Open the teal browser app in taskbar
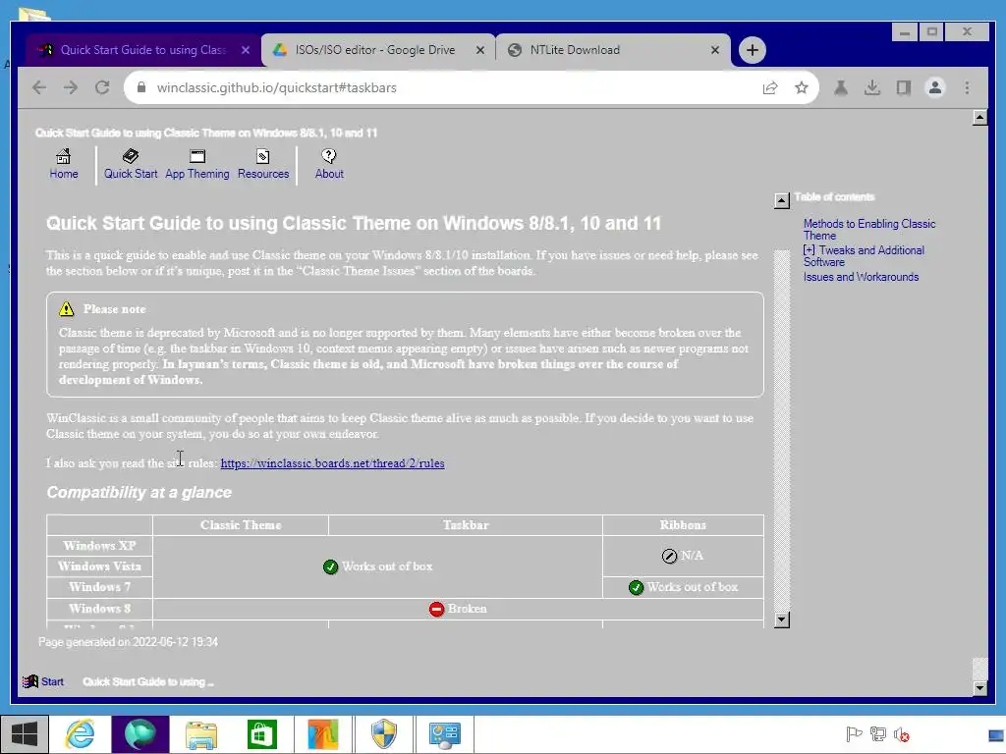 click(140, 734)
